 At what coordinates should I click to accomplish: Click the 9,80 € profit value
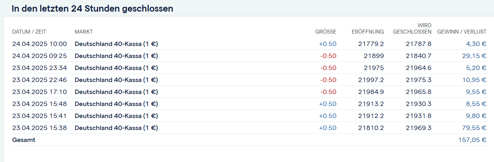pyautogui.click(x=476, y=116)
